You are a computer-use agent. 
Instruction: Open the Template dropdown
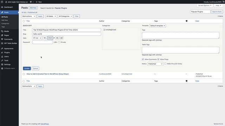click(x=157, y=26)
